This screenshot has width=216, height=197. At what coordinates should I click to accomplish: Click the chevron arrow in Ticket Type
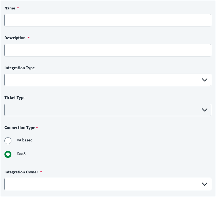click(x=205, y=110)
